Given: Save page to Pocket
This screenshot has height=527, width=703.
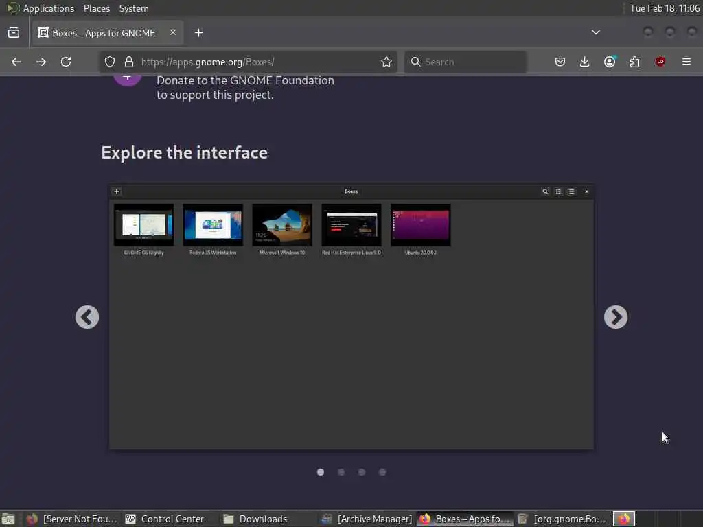Looking at the screenshot, I should click(560, 62).
